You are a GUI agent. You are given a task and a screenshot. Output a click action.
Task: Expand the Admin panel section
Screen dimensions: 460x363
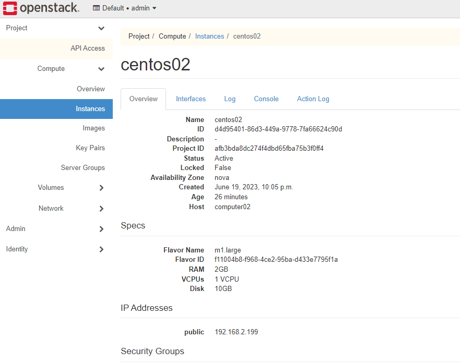(101, 229)
